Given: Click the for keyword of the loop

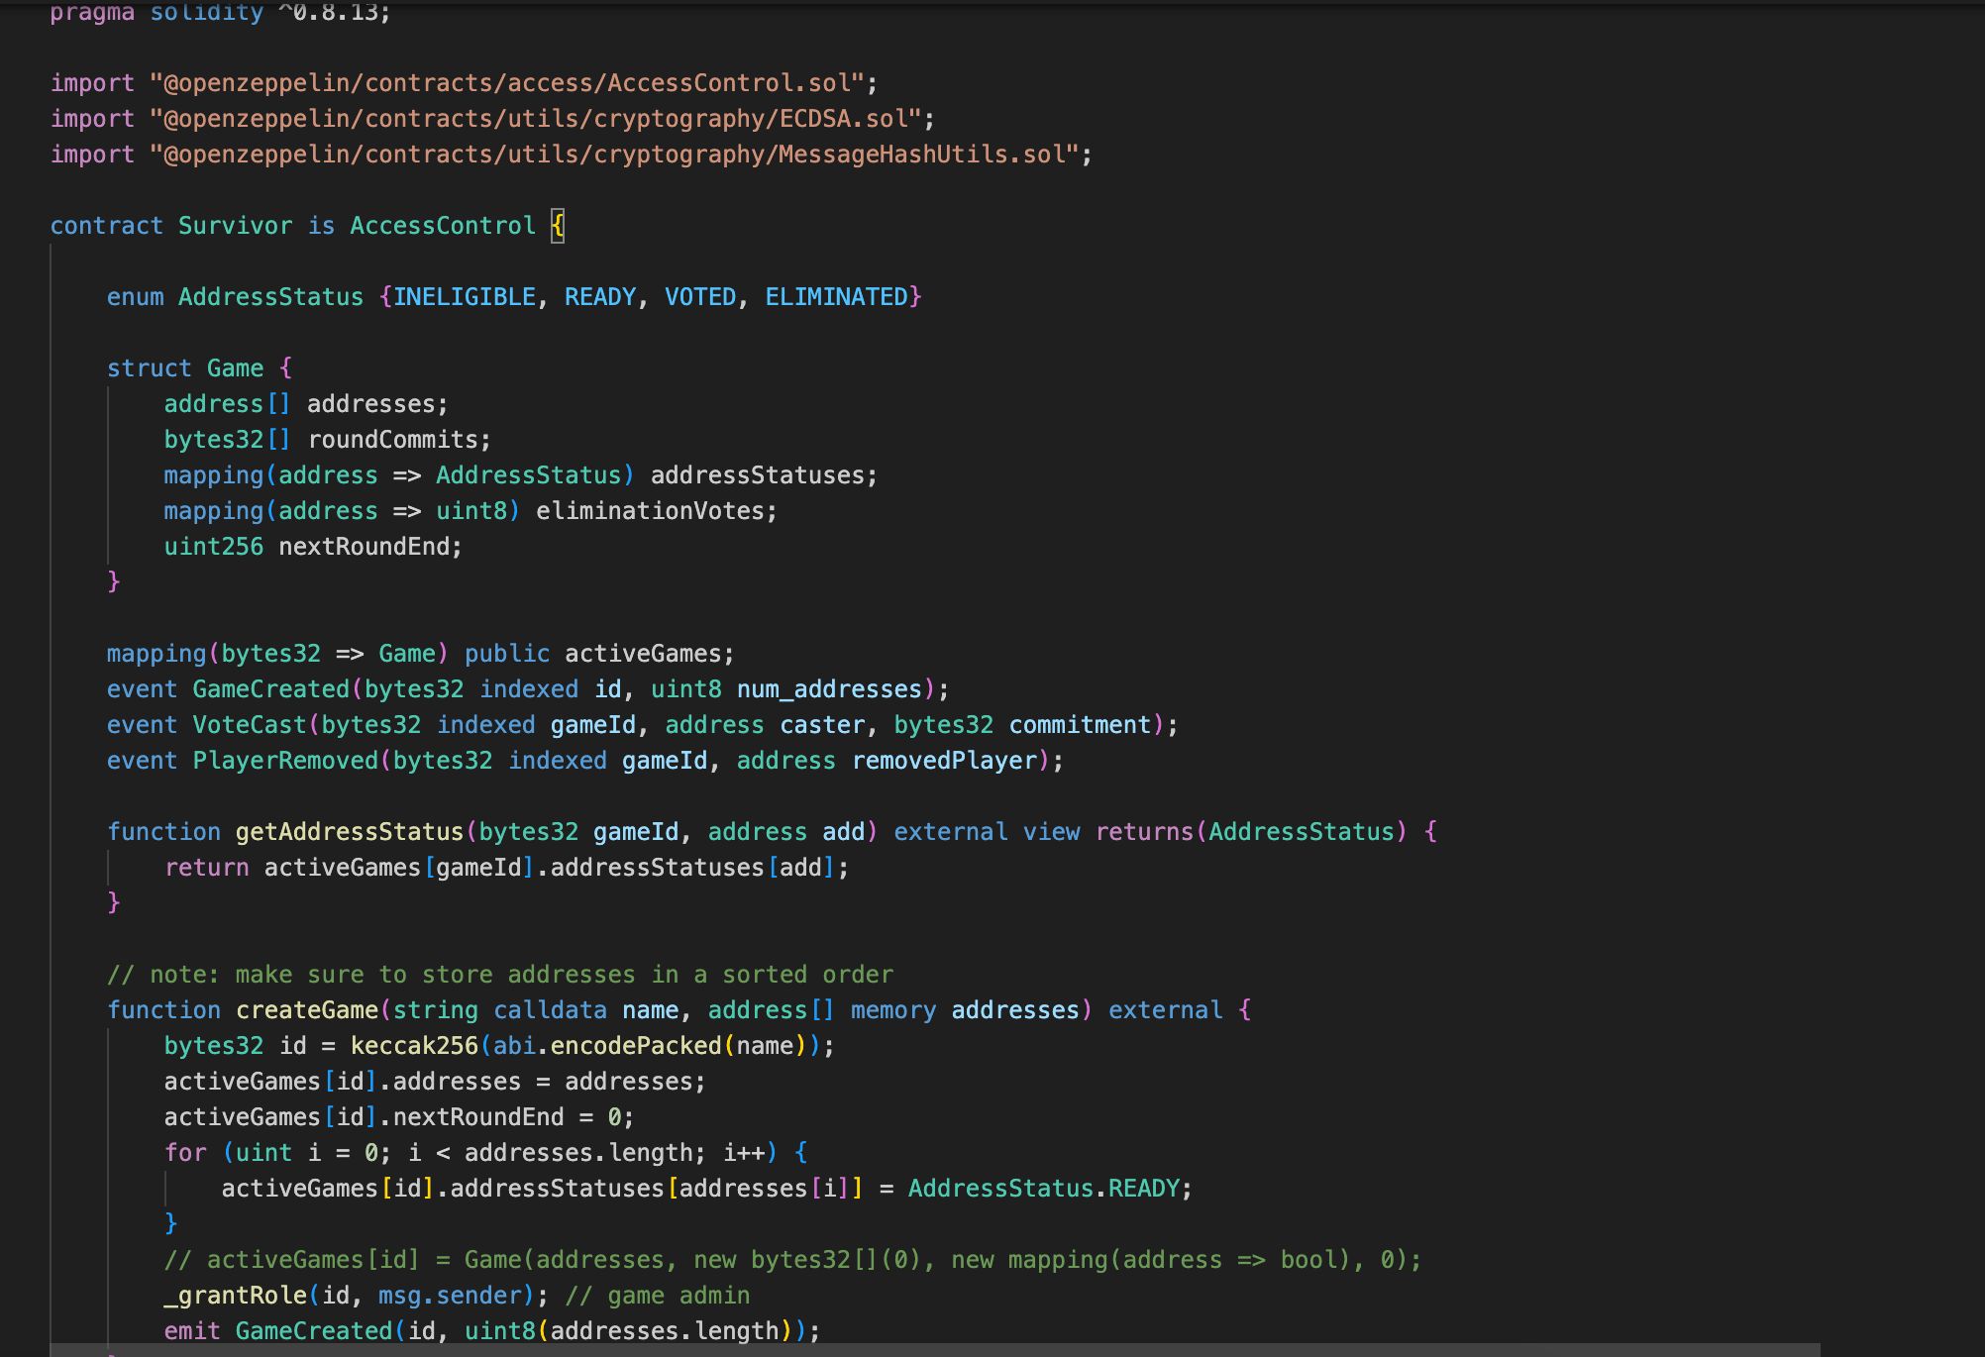Looking at the screenshot, I should click(185, 1153).
